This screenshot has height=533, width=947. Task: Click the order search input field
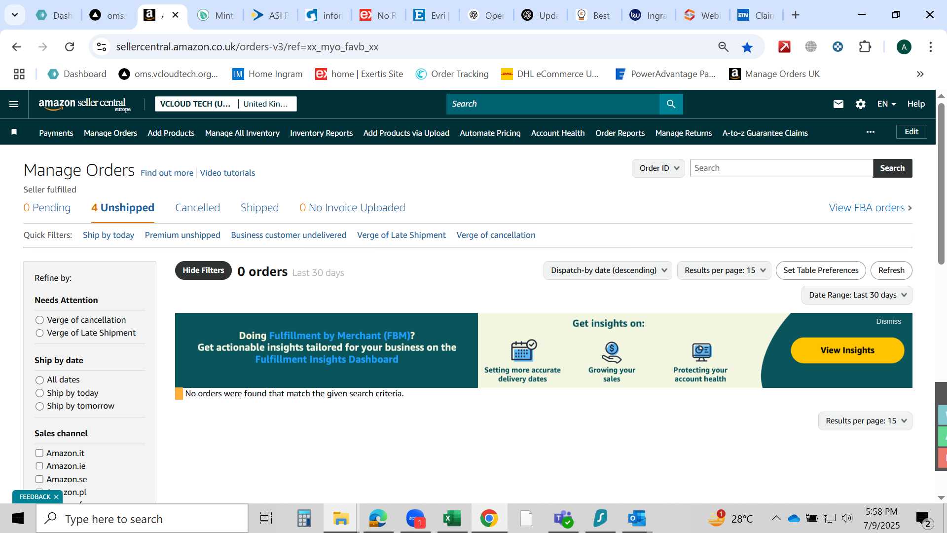click(781, 168)
